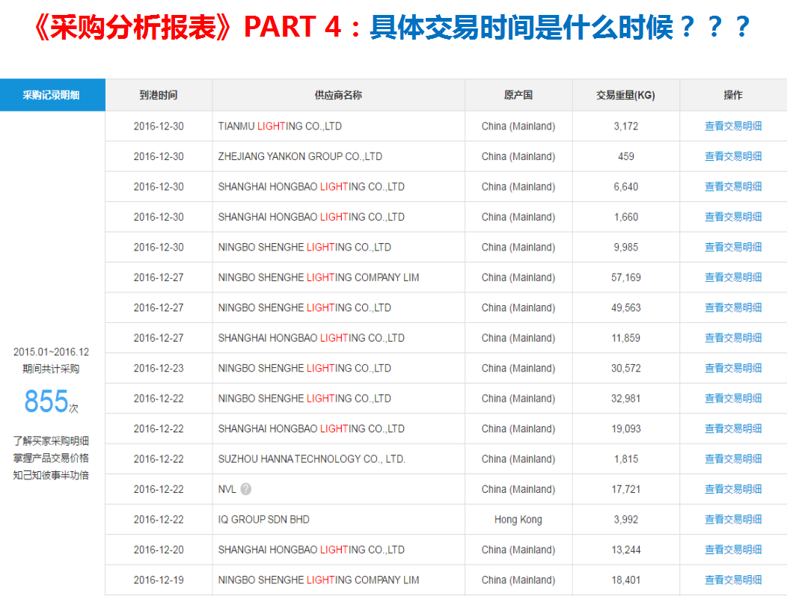Open 查看交易明细 for the 18,401 KG shipment
The image size is (787, 608).
732,580
